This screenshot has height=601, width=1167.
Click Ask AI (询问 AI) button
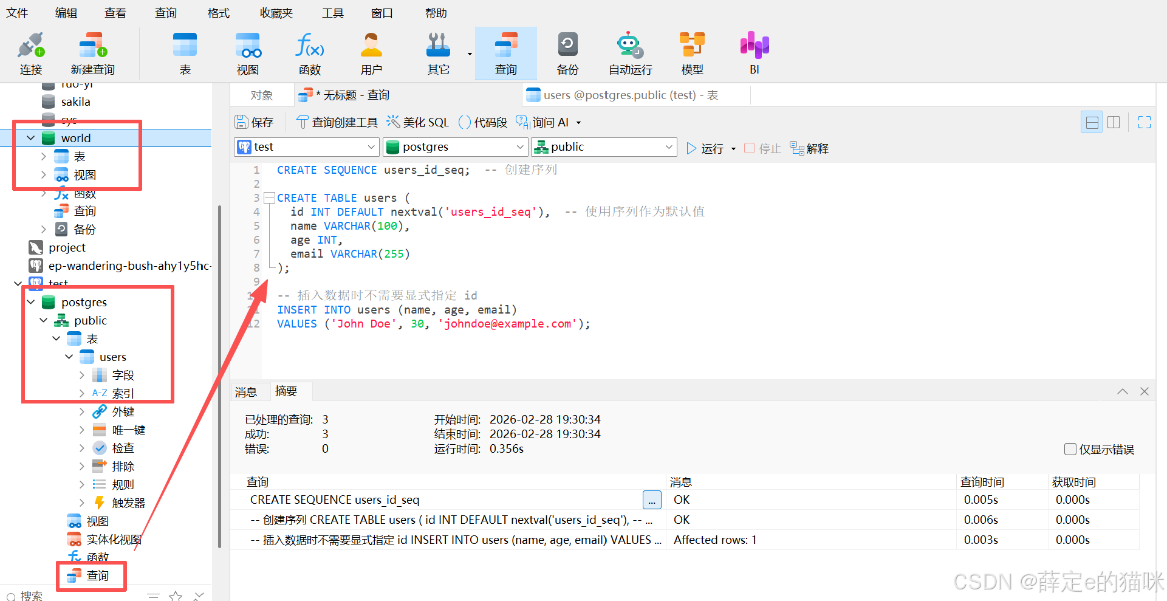click(542, 122)
